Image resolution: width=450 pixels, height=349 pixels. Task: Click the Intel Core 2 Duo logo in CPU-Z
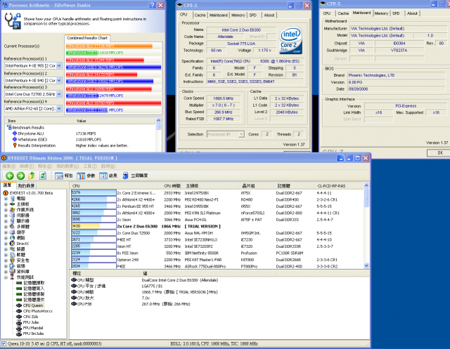(290, 40)
